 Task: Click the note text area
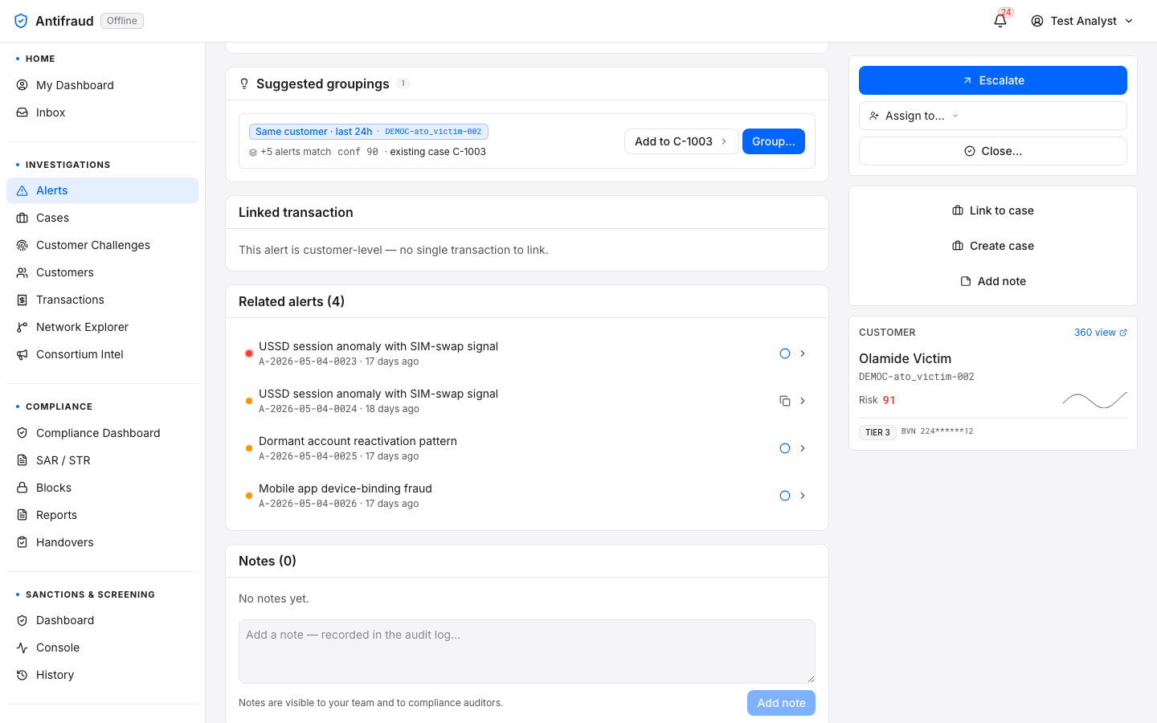[527, 652]
